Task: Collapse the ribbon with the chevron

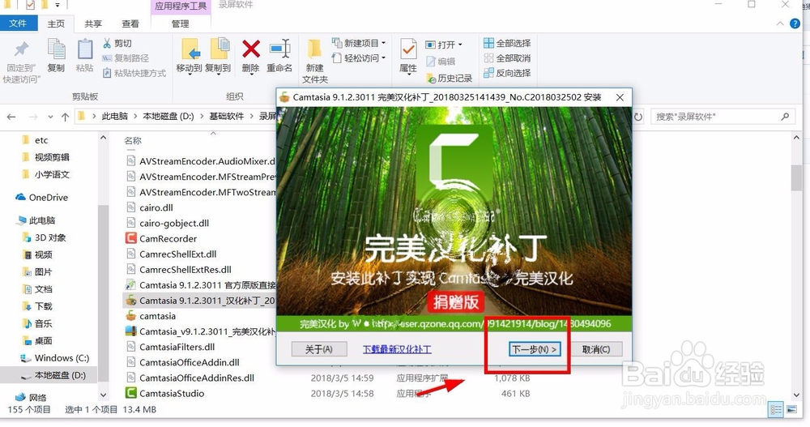Action: (780, 23)
